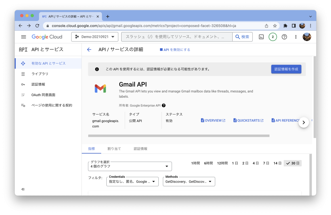Click the info icon in the credentials banner
The height and width of the screenshot is (215, 331).
pos(97,69)
